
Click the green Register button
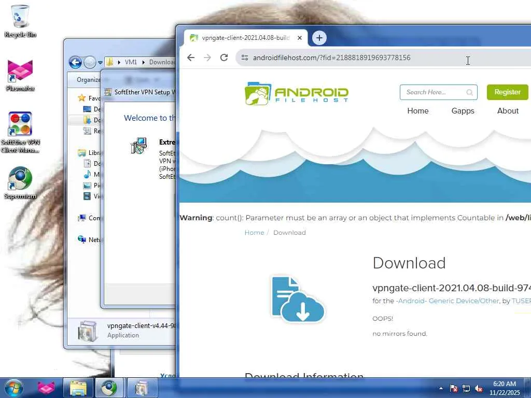(x=507, y=92)
